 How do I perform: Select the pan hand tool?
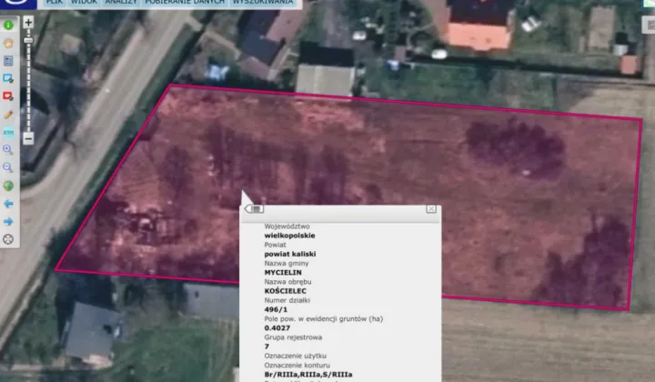pos(8,43)
